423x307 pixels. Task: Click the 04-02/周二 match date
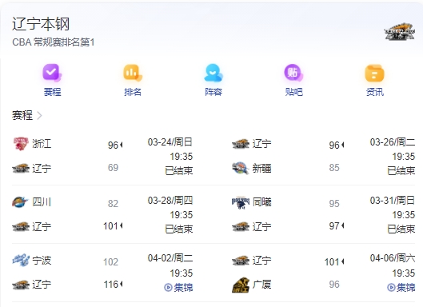pos(170,258)
